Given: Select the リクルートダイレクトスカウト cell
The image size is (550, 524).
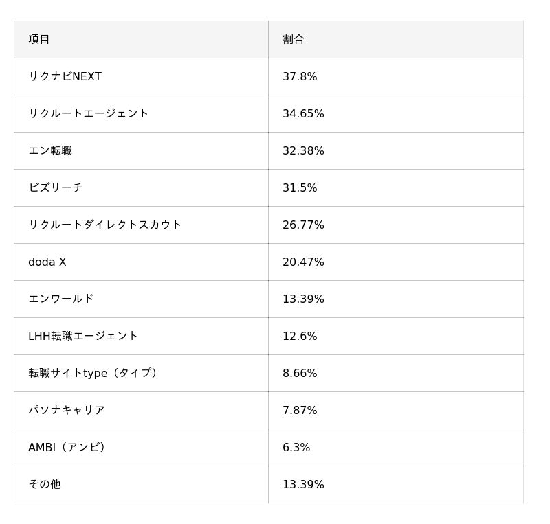Looking at the screenshot, I should coord(105,225).
